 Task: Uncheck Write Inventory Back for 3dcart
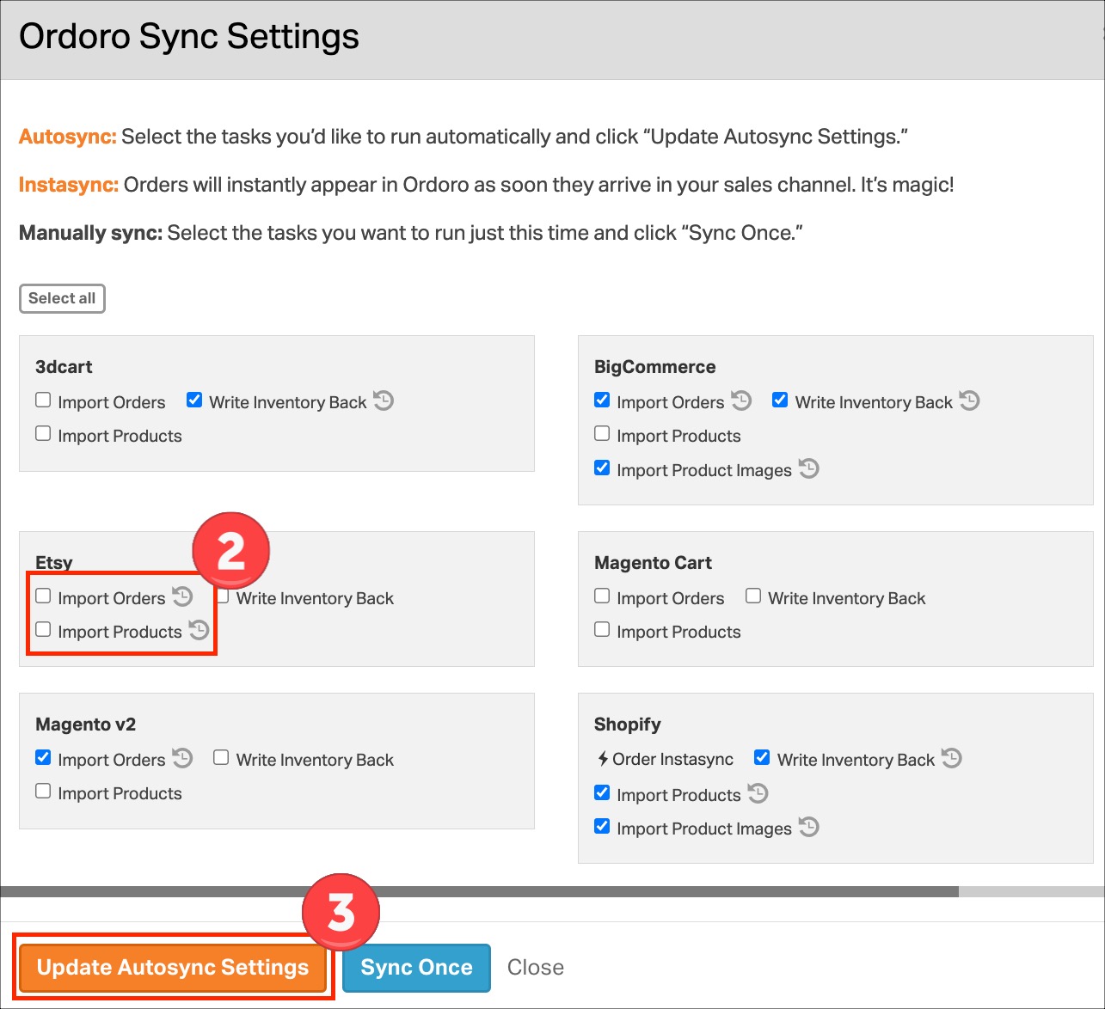click(x=194, y=400)
